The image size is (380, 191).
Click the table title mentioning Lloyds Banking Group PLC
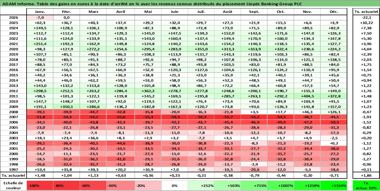pyautogui.click(x=152, y=4)
